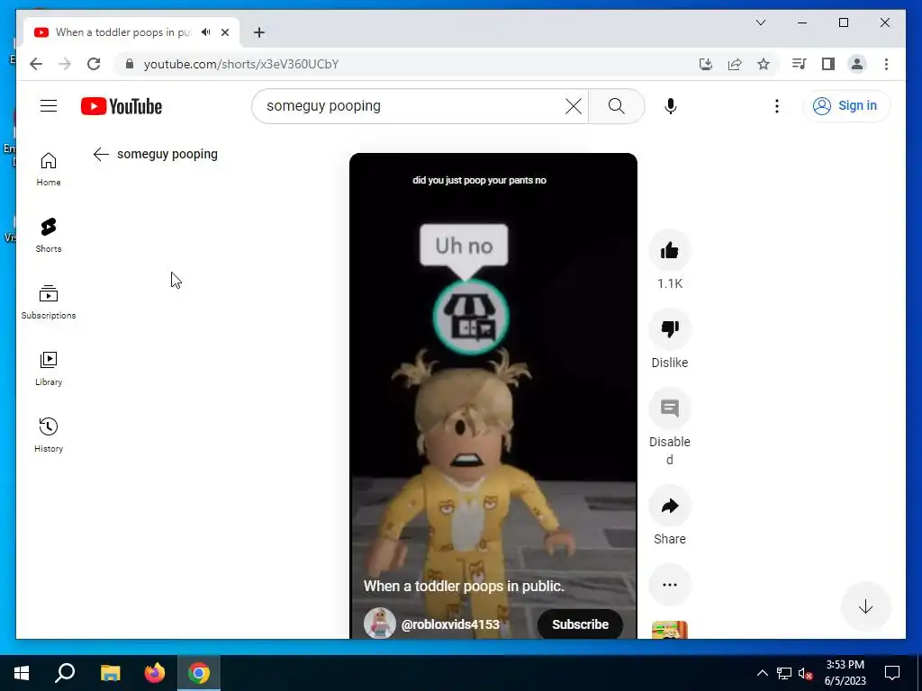This screenshot has width=922, height=691.
Task: Install YouTube app icon in address bar
Action: click(706, 64)
